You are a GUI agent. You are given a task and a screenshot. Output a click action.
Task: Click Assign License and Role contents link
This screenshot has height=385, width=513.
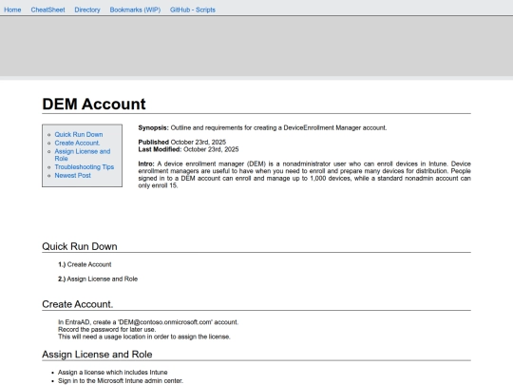pyautogui.click(x=83, y=155)
